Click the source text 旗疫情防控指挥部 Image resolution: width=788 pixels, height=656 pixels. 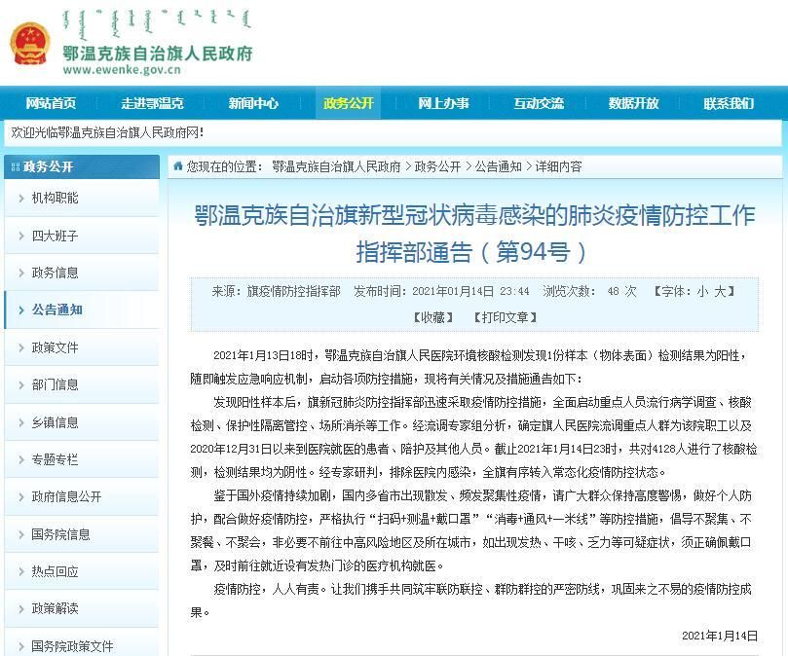[293, 291]
